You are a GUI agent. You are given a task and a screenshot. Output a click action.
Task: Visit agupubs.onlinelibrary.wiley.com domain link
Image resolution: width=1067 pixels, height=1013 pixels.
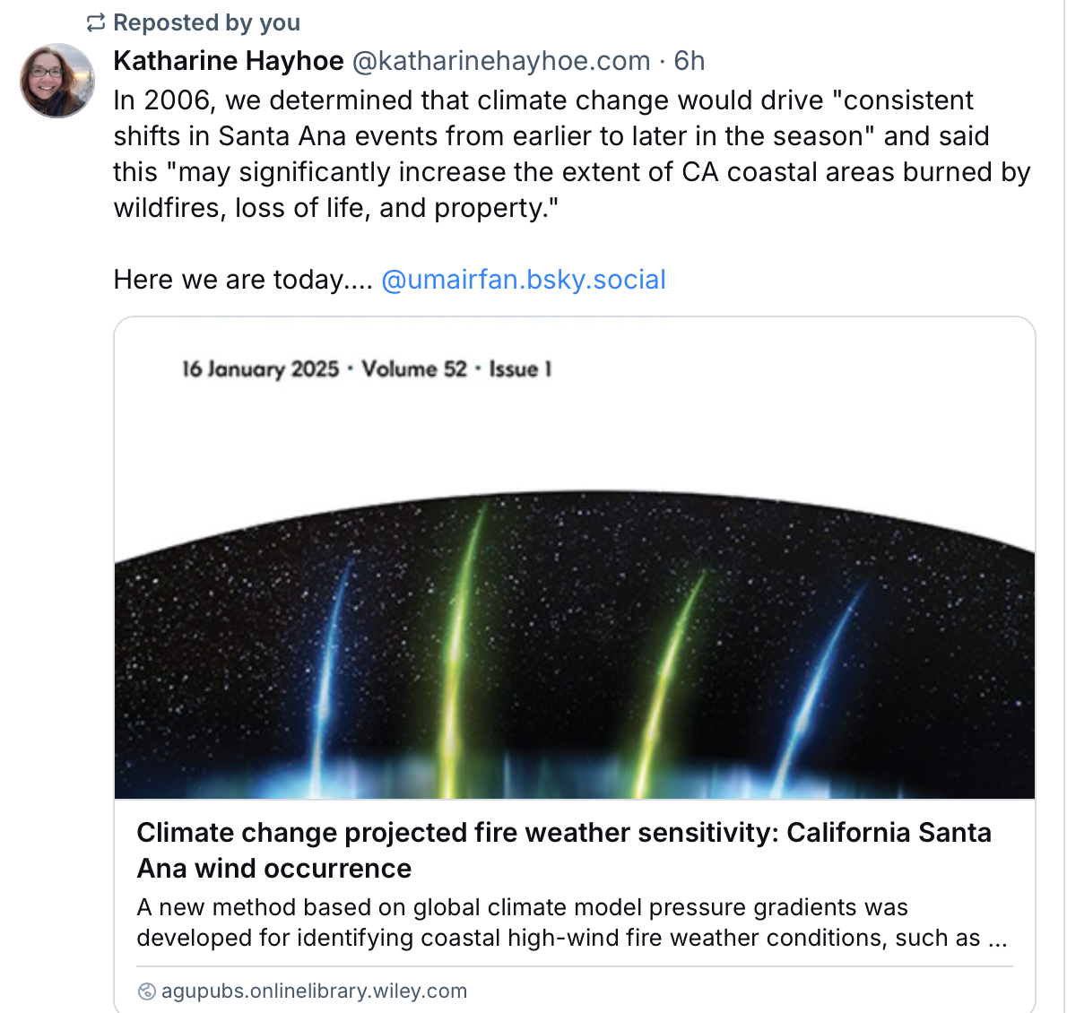pos(314,991)
